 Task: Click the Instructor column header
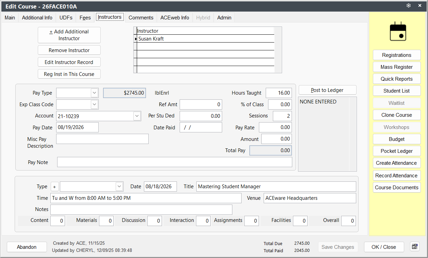coord(205,31)
